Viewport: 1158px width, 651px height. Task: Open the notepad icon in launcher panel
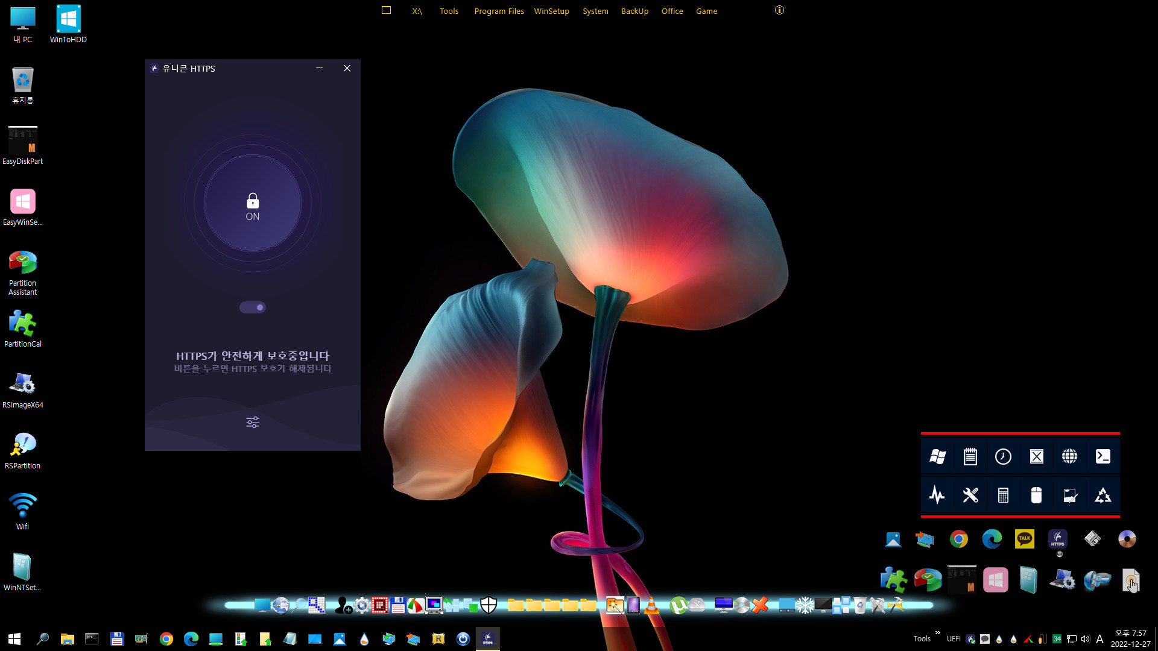pyautogui.click(x=970, y=456)
